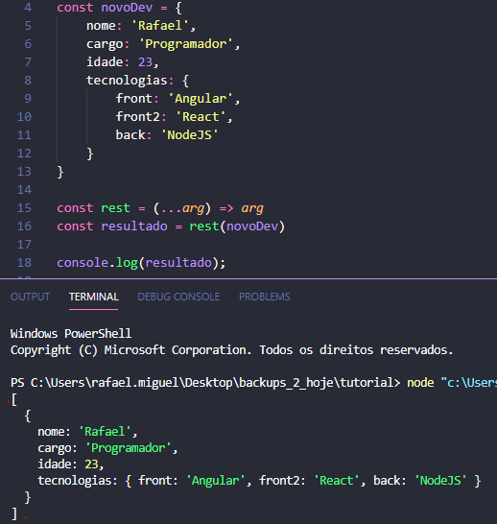Click the 'NodeJS' string on line 11

[189, 135]
